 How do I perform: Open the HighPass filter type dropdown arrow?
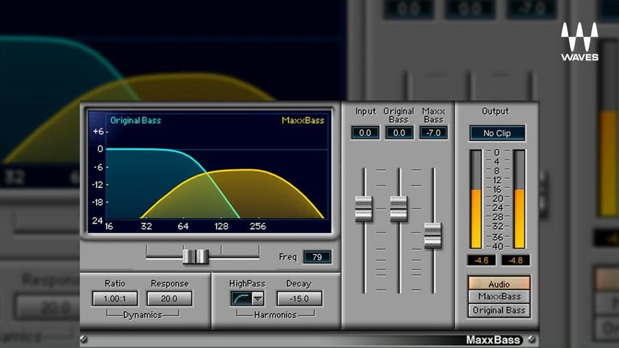pos(258,298)
